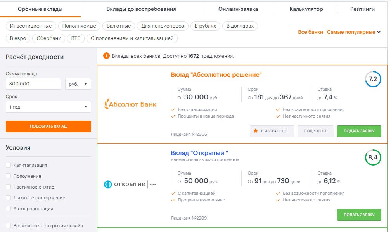
Task: Filter deposits by В евро
Action: point(18,38)
